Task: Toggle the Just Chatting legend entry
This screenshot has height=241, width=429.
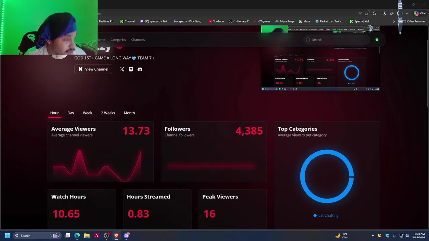Action: pyautogui.click(x=326, y=216)
